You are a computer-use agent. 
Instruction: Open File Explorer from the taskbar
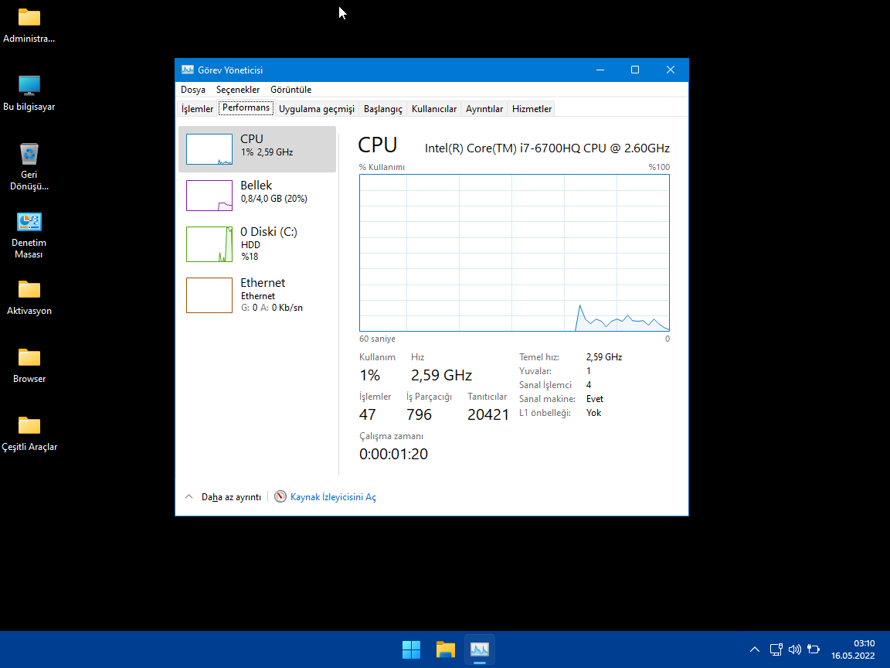445,649
